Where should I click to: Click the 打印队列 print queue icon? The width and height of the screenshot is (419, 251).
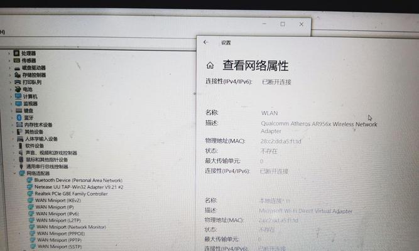tap(18, 82)
